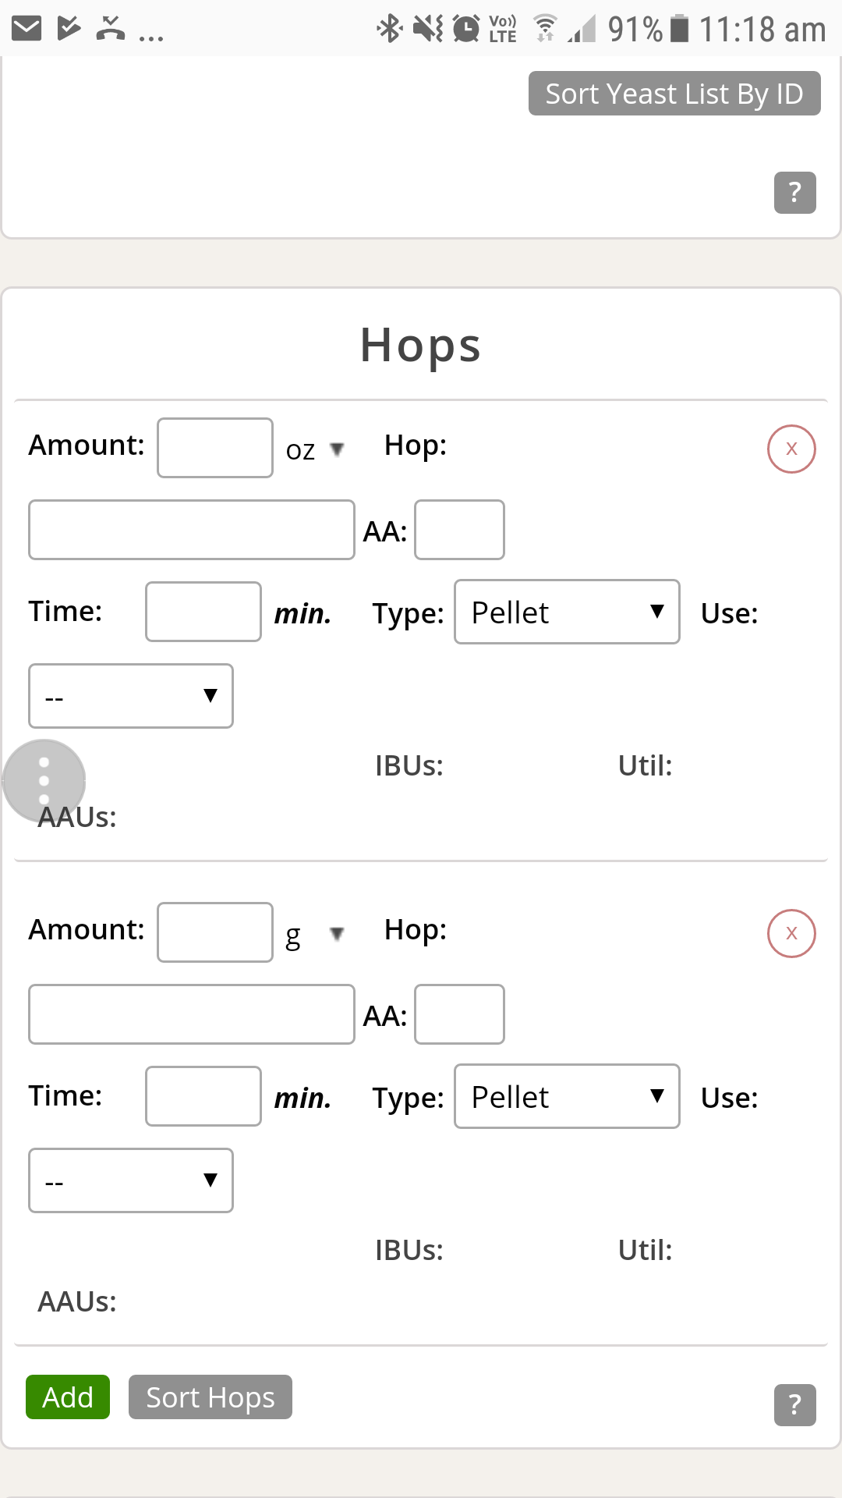Click Sort Yeast List By ID
This screenshot has width=842, height=1498.
(x=674, y=94)
